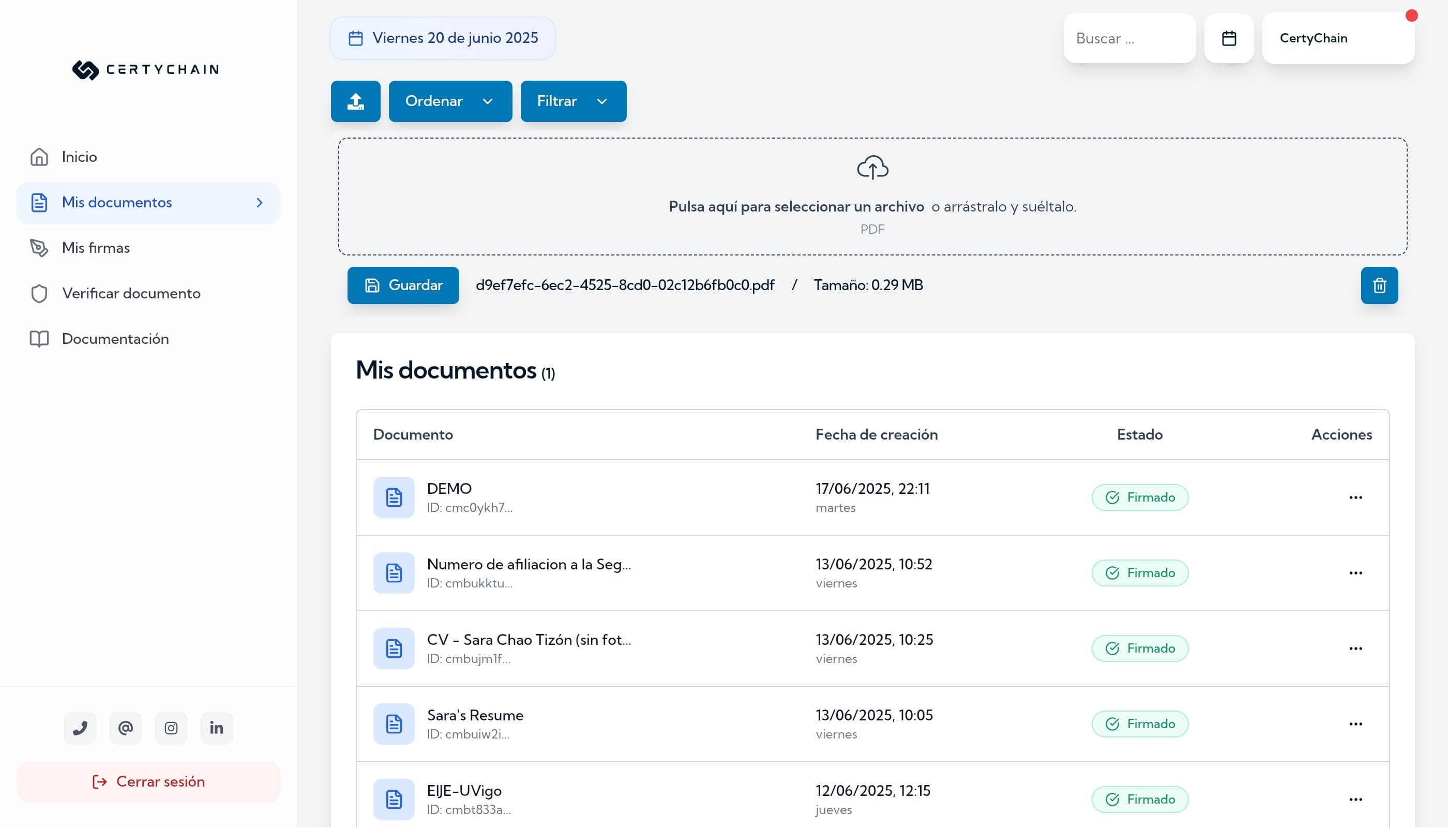Click the upload document icon button
1448x829 pixels.
pos(355,101)
